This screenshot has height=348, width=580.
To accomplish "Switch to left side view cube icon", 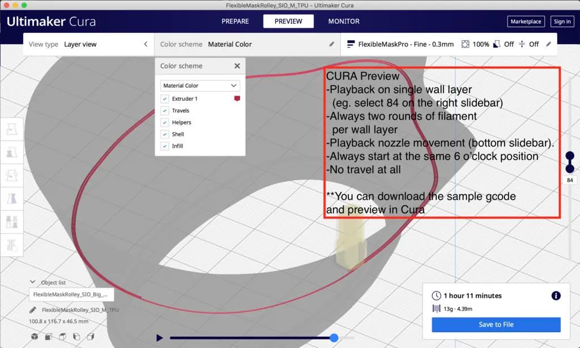I will pyautogui.click(x=76, y=337).
